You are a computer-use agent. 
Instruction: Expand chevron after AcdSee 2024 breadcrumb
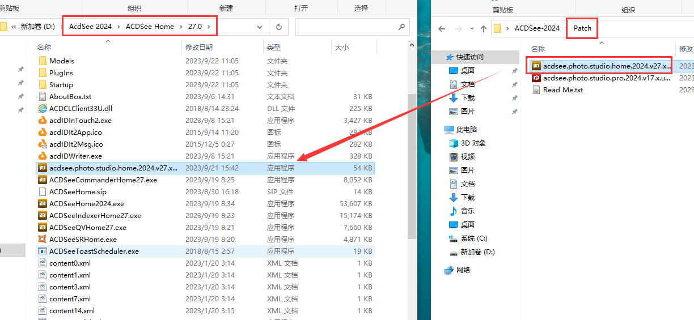(119, 27)
